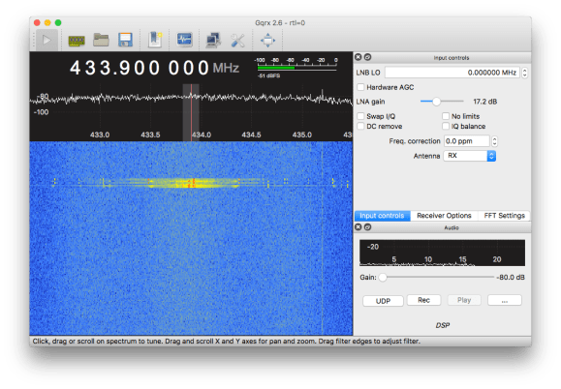The width and height of the screenshot is (561, 389).
Task: Switch to the Receiver Options tab
Action: (444, 216)
